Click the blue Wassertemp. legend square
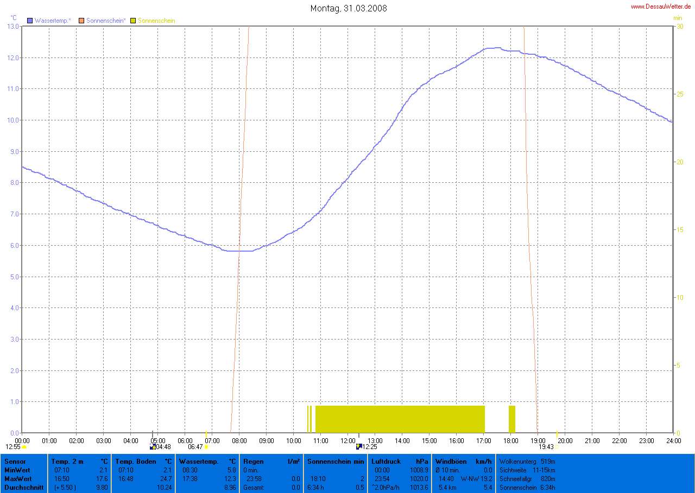The width and height of the screenshot is (695, 493). (30, 21)
